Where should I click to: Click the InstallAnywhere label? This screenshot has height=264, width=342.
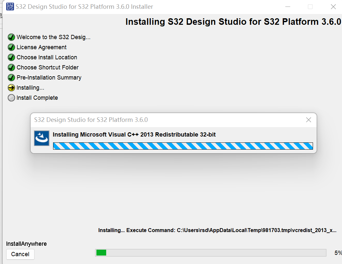(x=26, y=244)
